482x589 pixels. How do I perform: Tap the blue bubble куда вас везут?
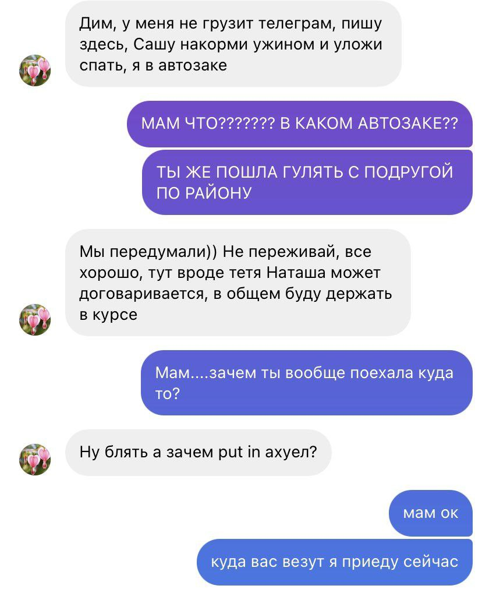point(335,562)
